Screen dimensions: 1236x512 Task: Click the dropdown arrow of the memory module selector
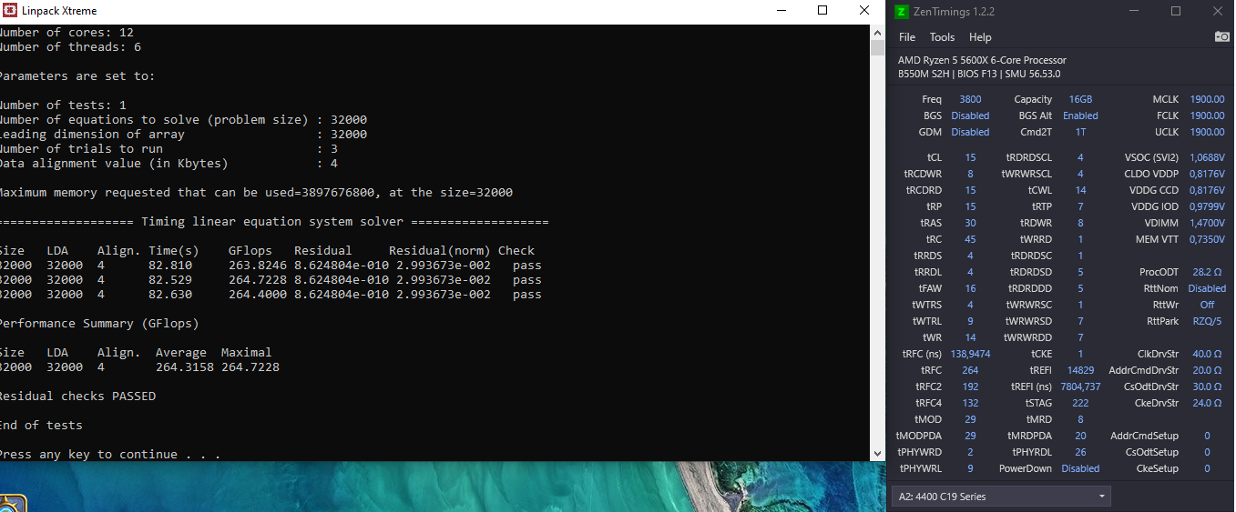(1103, 497)
